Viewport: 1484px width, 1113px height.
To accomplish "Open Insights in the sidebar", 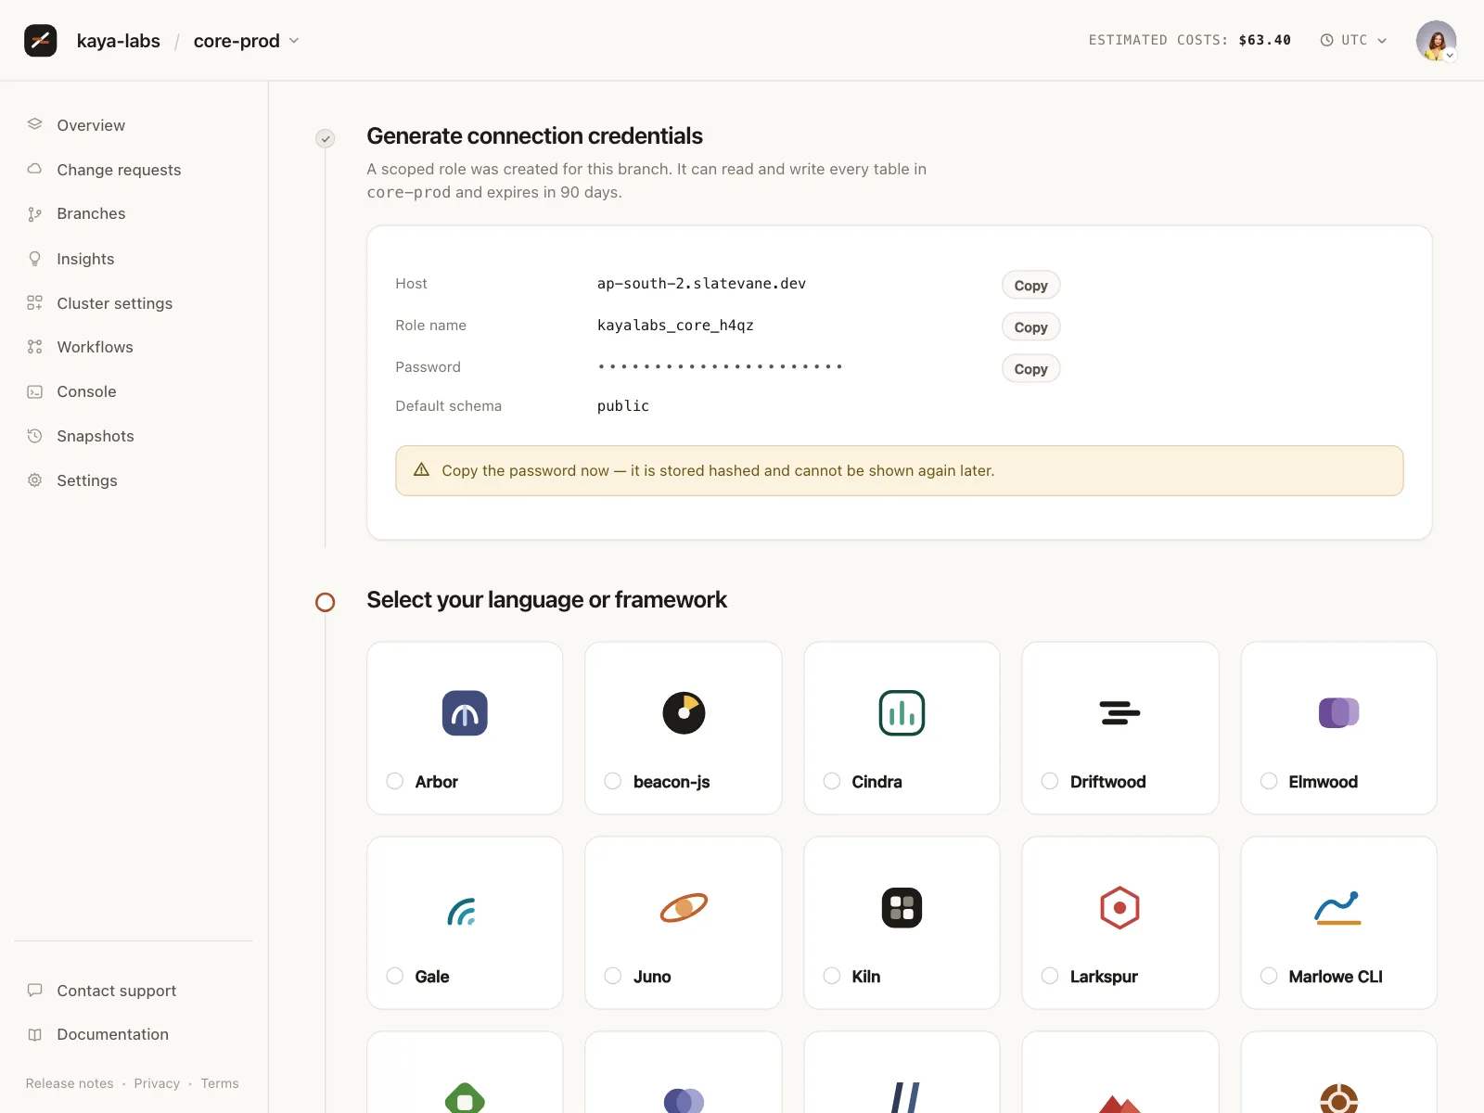I will 85,259.
